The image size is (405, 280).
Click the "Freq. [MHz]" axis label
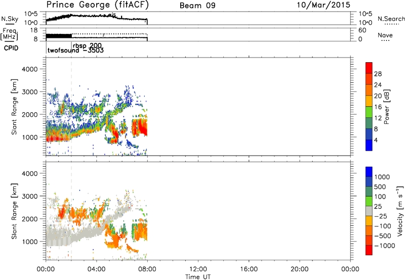[x=9, y=34]
